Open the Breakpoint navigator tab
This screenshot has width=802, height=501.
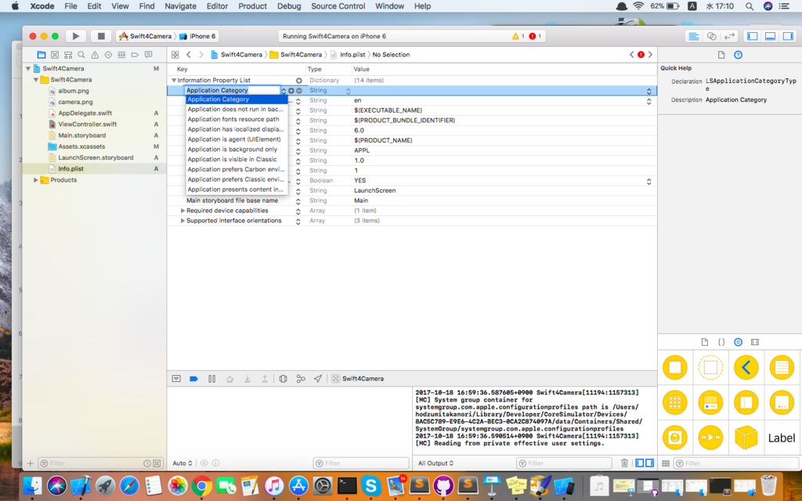pos(135,55)
